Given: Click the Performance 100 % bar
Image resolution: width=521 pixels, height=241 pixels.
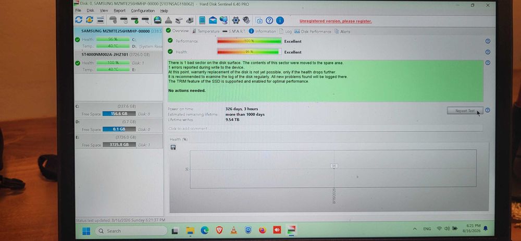Looking at the screenshot, I should click(249, 41).
